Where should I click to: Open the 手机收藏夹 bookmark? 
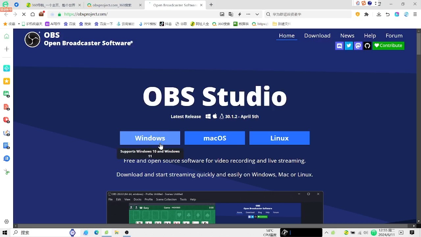pyautogui.click(x=32, y=24)
